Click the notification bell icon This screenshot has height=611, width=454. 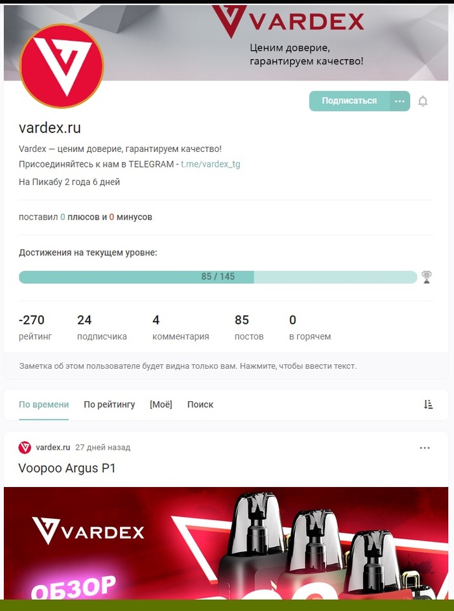(422, 101)
